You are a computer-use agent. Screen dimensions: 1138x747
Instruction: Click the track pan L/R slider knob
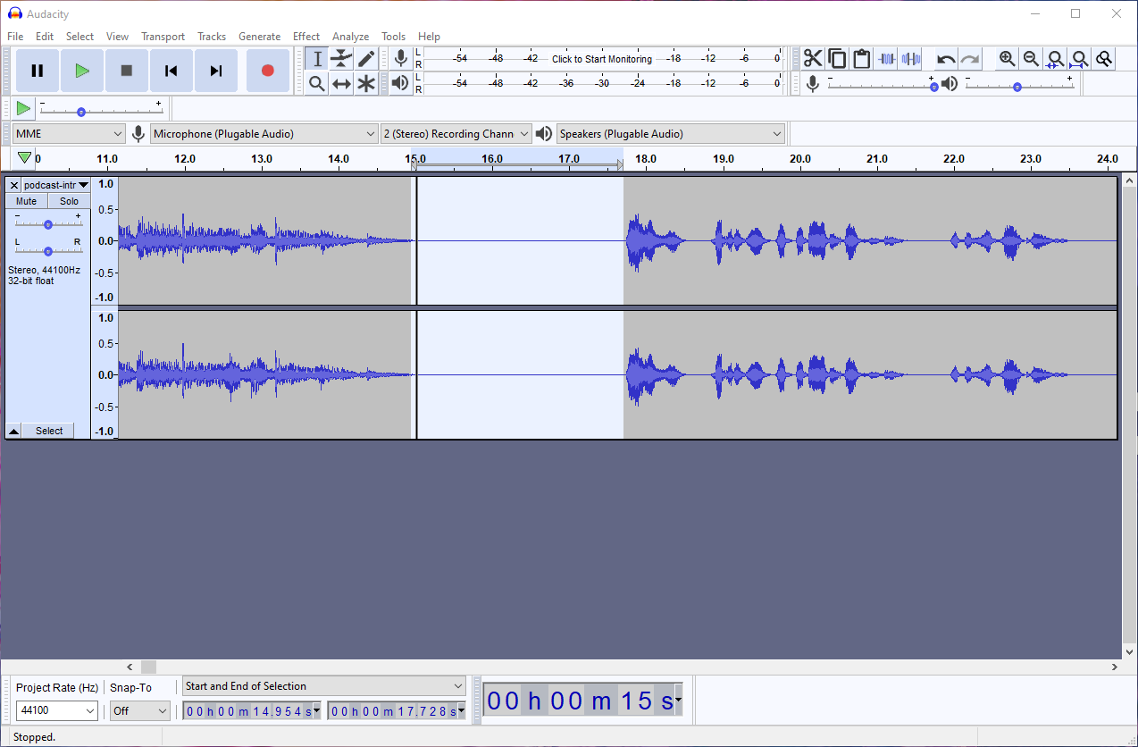[48, 251]
